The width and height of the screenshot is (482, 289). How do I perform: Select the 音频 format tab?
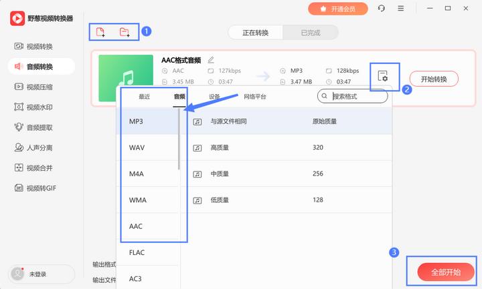(179, 97)
